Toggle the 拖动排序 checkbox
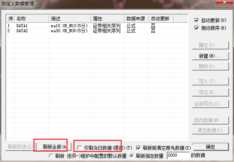The width and height of the screenshot is (234, 162). point(197,28)
